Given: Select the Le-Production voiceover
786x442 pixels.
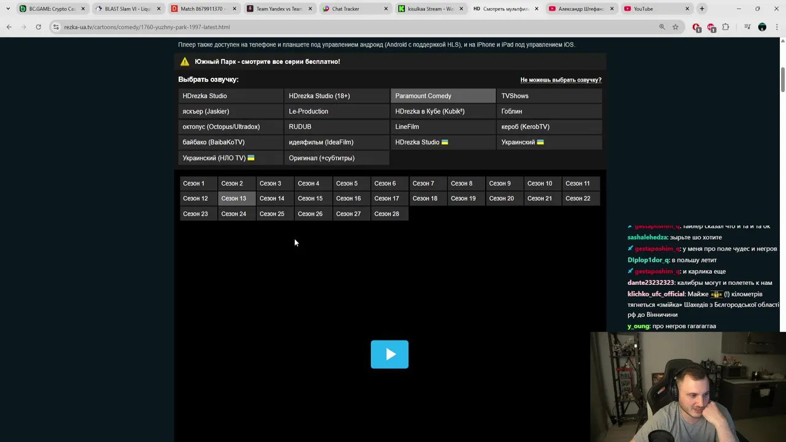Looking at the screenshot, I should point(337,111).
